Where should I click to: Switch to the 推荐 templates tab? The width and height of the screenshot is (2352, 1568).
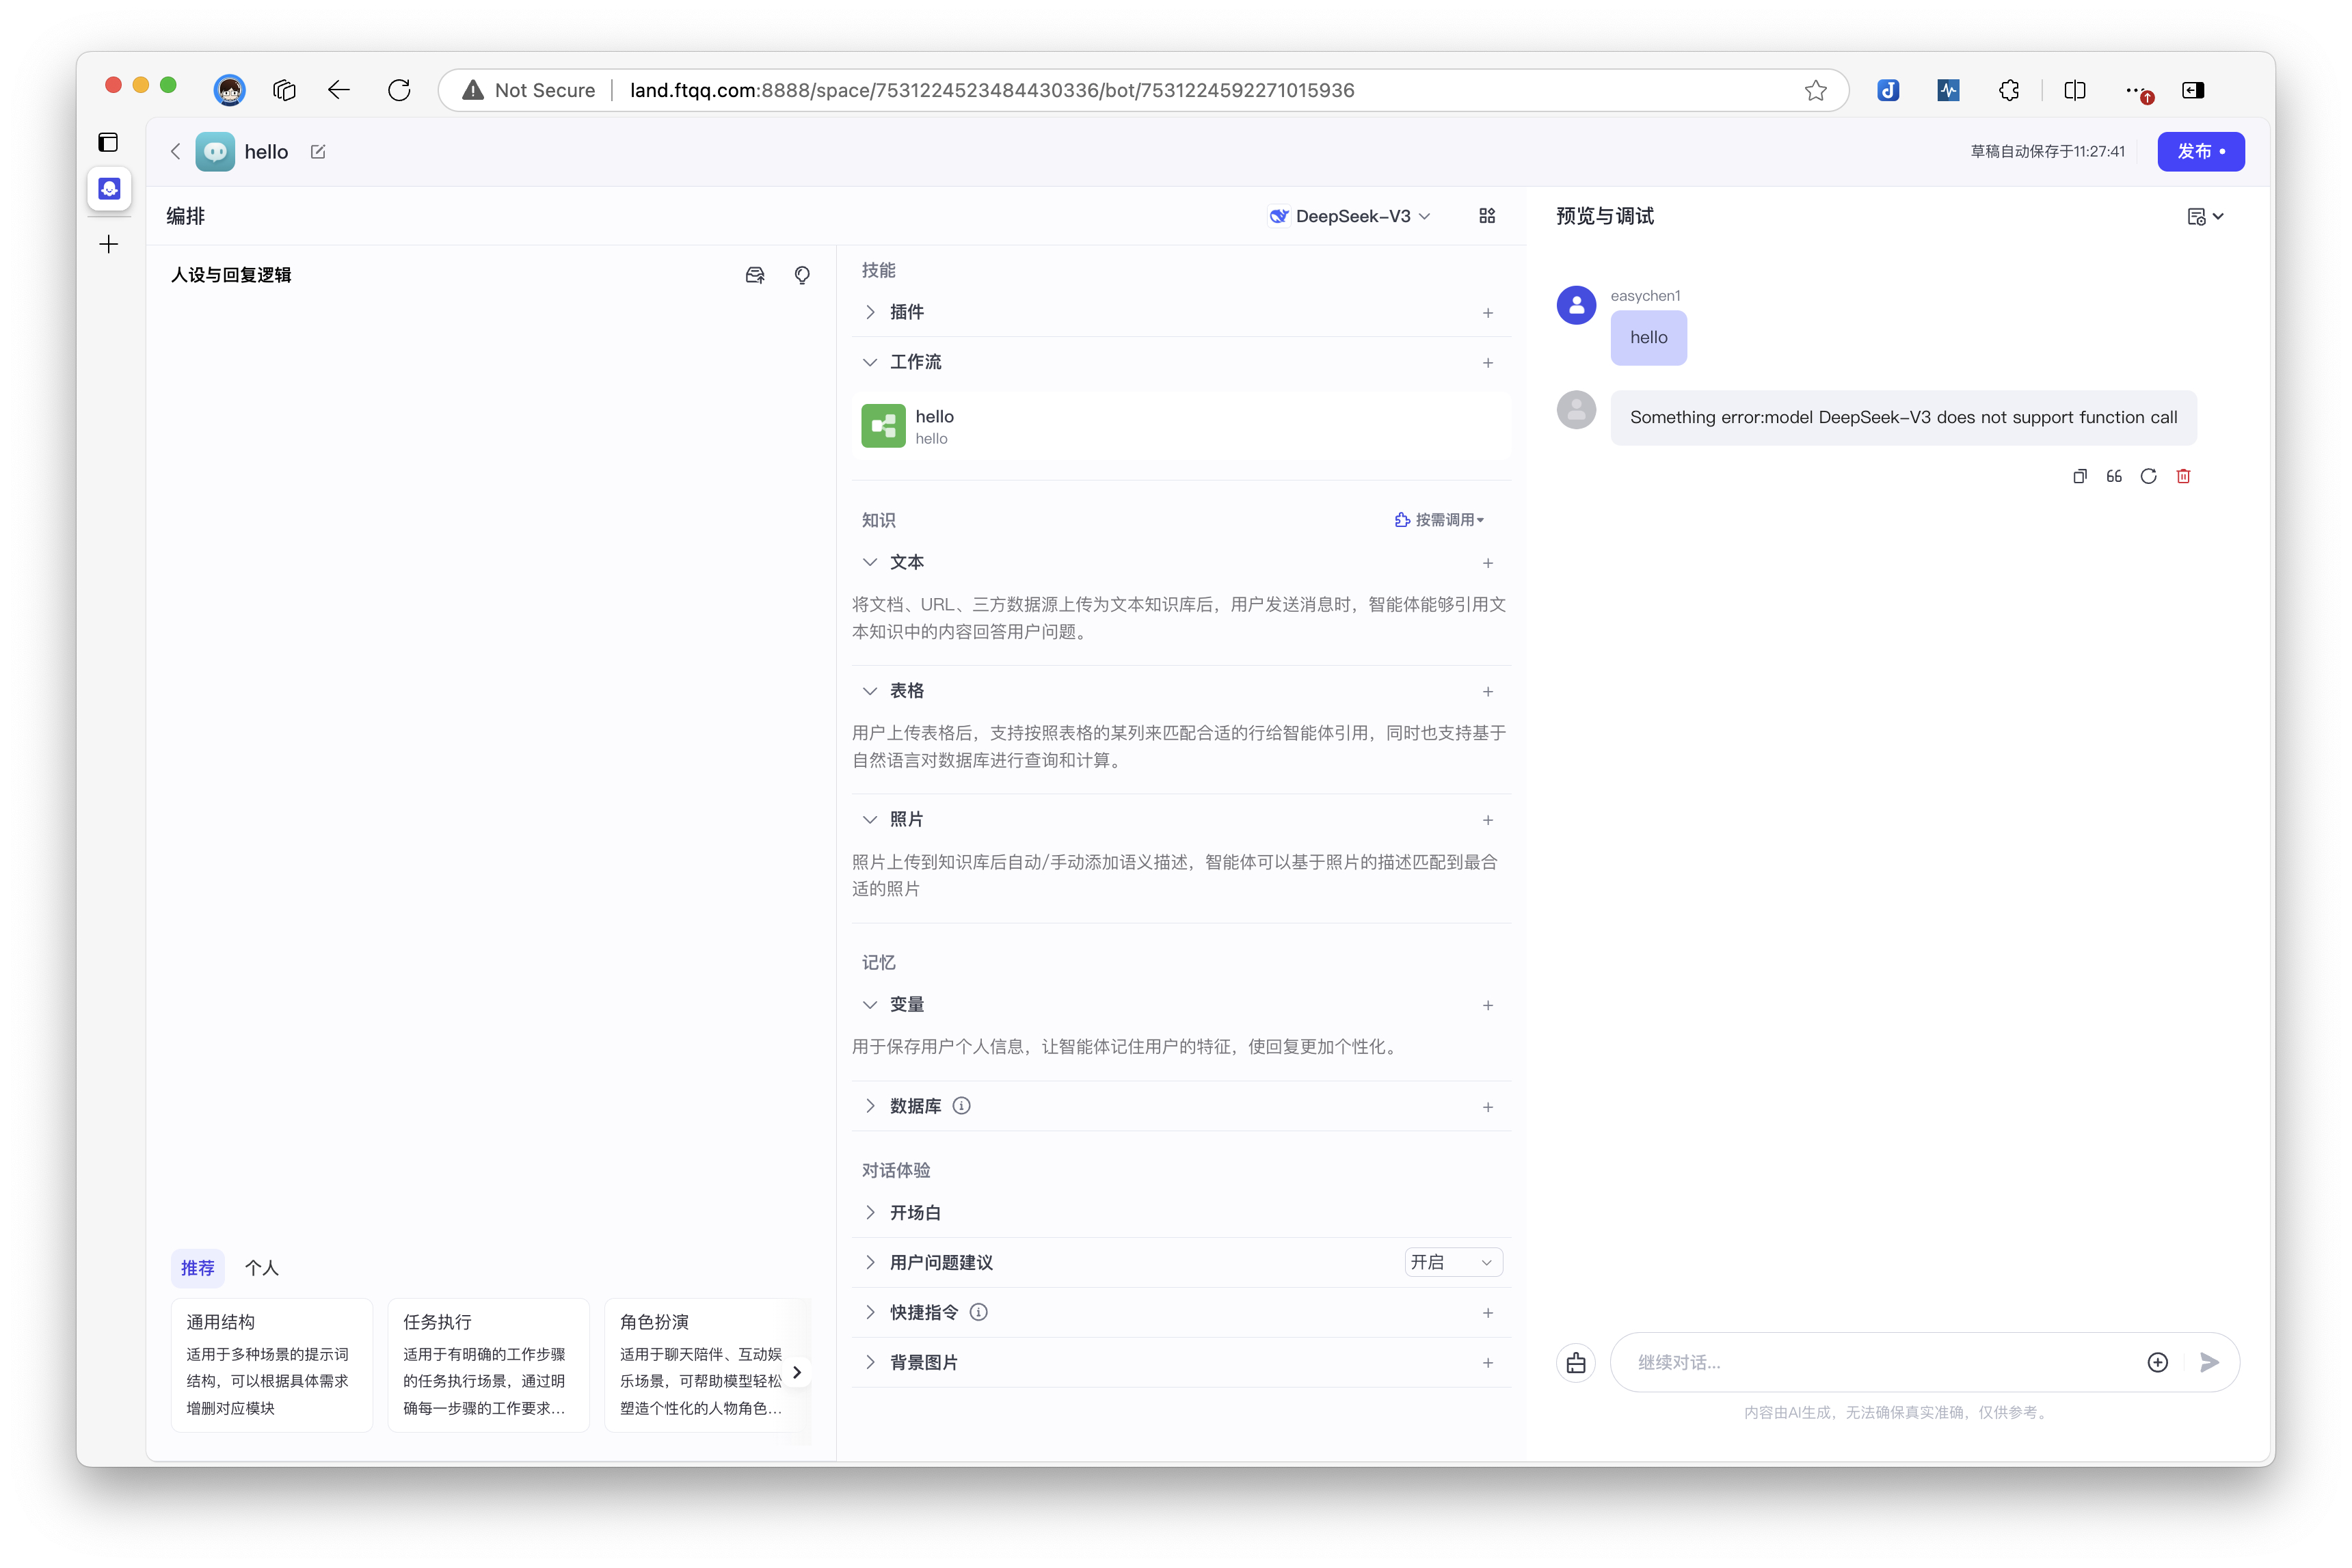pos(198,1268)
